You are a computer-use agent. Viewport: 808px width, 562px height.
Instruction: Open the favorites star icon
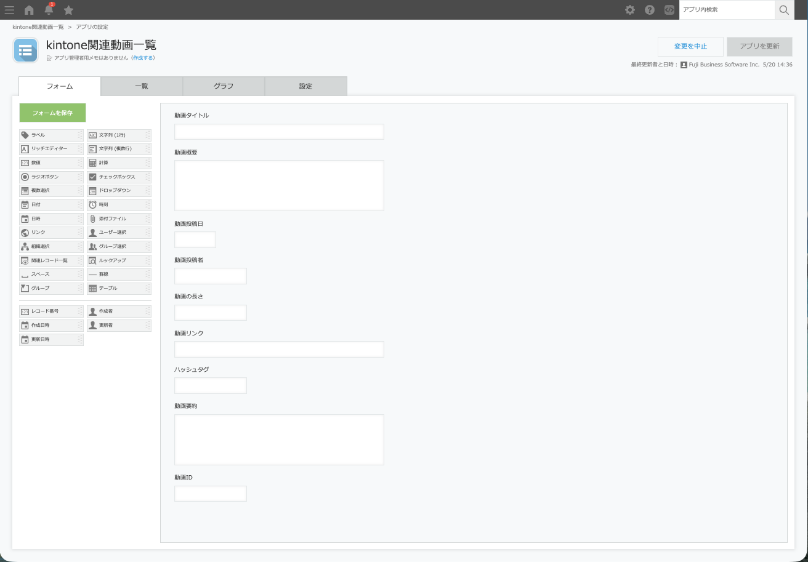pos(69,10)
